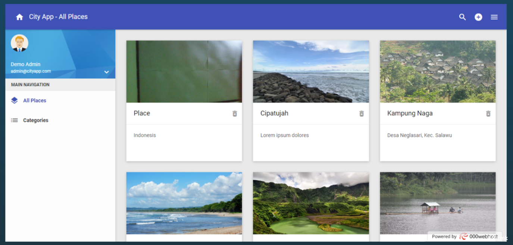The image size is (513, 245).
Task: Open the rocky shoreline photo of Cipatujah
Action: tap(311, 71)
